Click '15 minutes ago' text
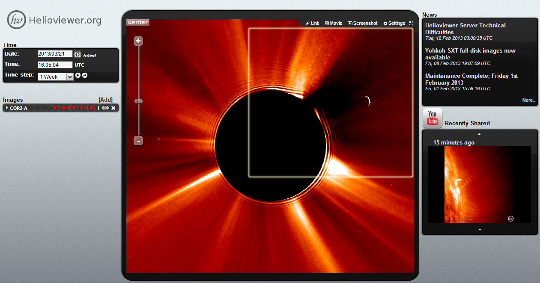This screenshot has height=283, width=540. pos(454,142)
